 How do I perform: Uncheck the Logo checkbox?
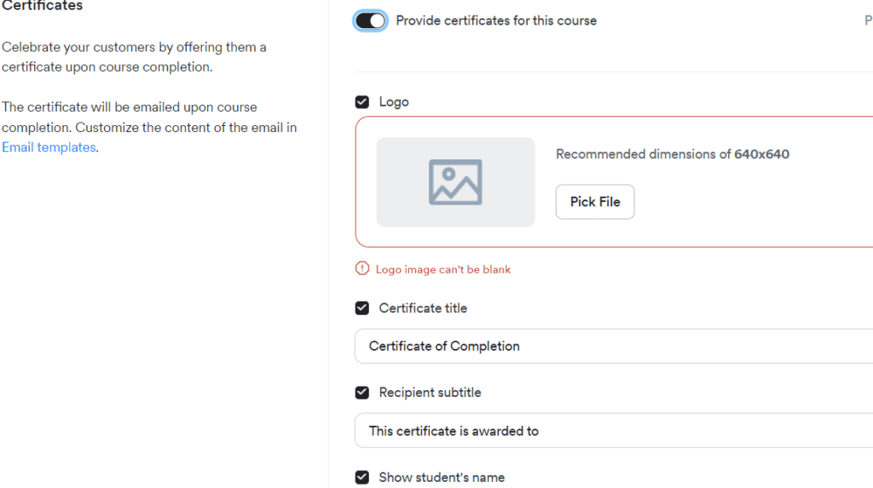362,102
